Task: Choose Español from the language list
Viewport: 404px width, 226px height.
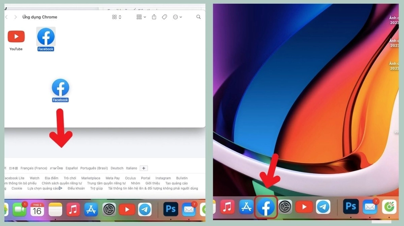Action: coord(72,168)
